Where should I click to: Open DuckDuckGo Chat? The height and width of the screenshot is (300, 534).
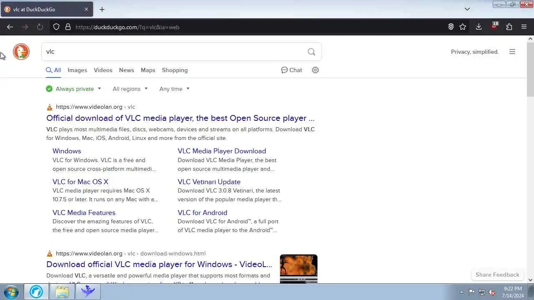(x=292, y=70)
